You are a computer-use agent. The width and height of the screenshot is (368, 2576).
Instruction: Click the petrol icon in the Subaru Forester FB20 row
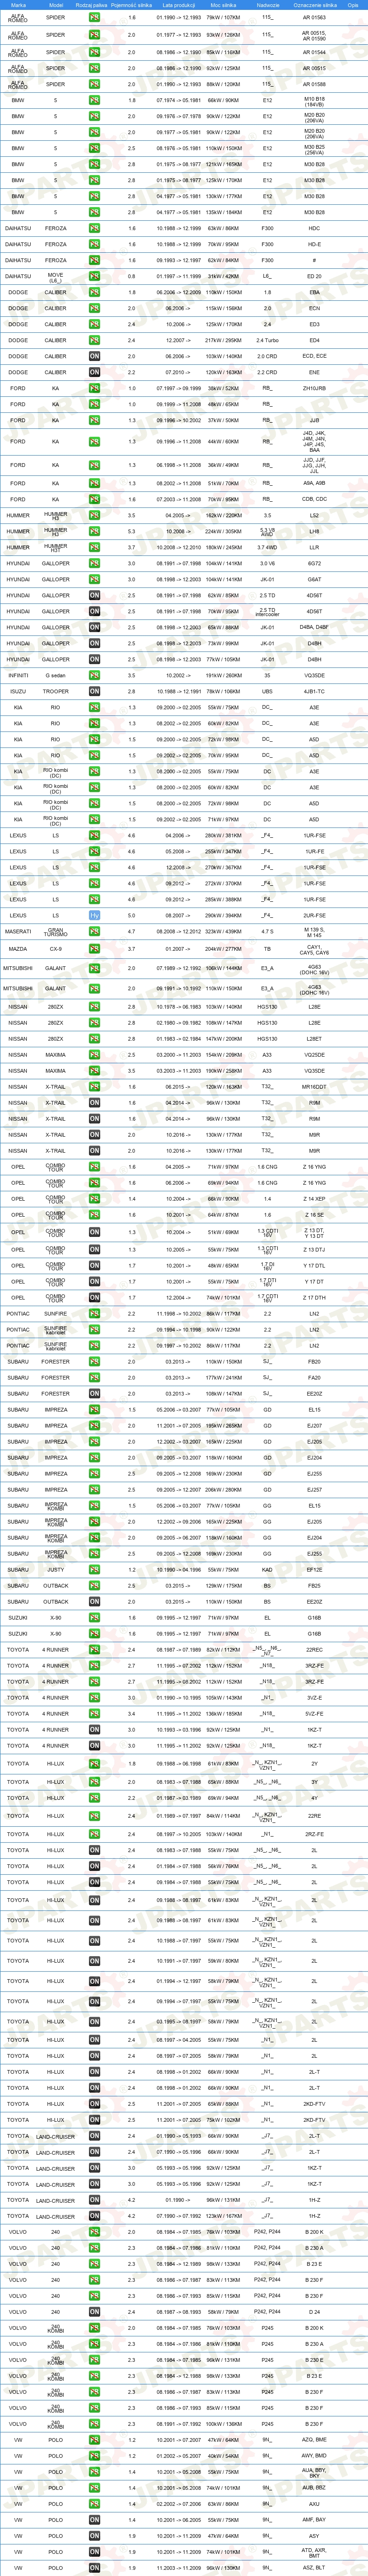94,1362
